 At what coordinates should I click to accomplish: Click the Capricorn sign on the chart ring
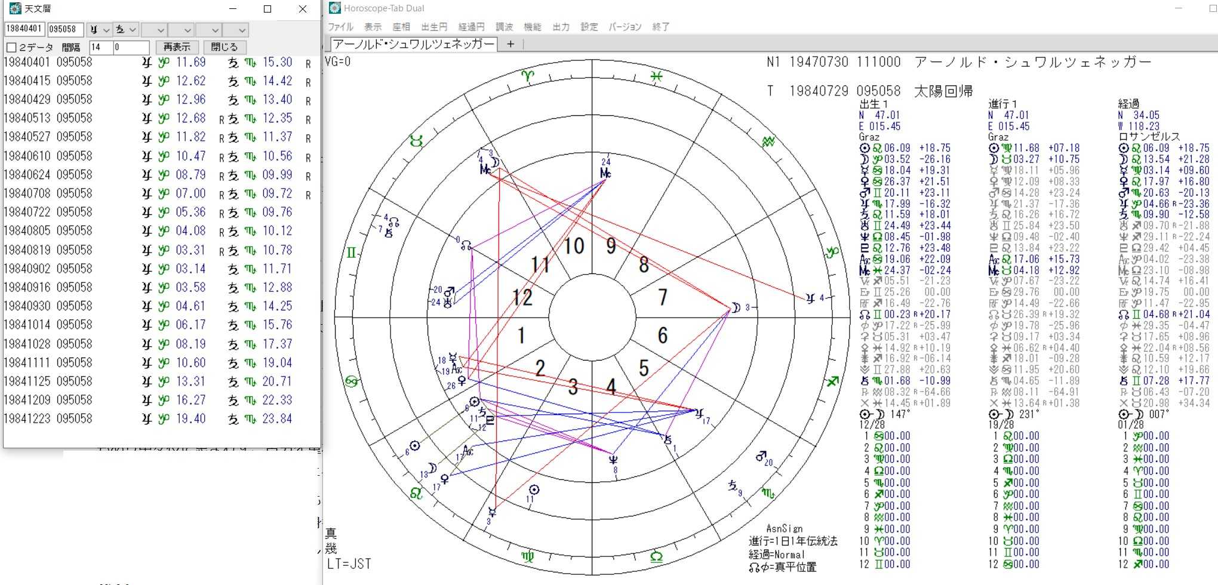832,253
